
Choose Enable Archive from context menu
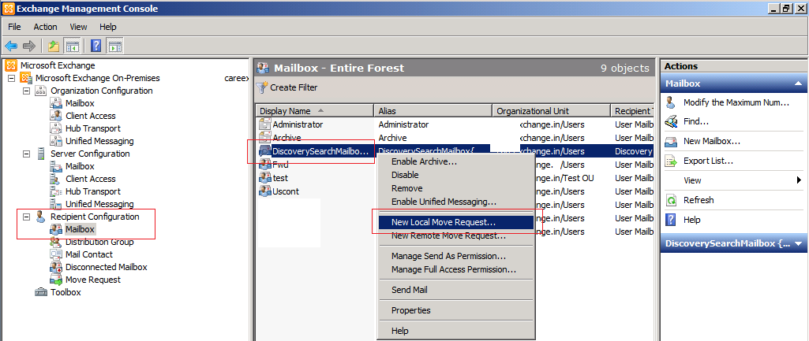(455, 161)
